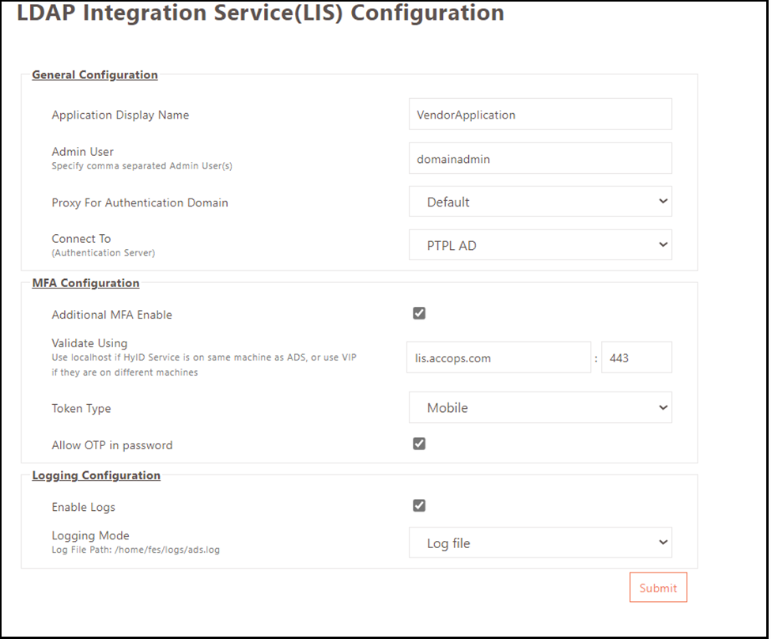The image size is (771, 639).
Task: Click the lis.accops.com host field
Action: coord(499,357)
